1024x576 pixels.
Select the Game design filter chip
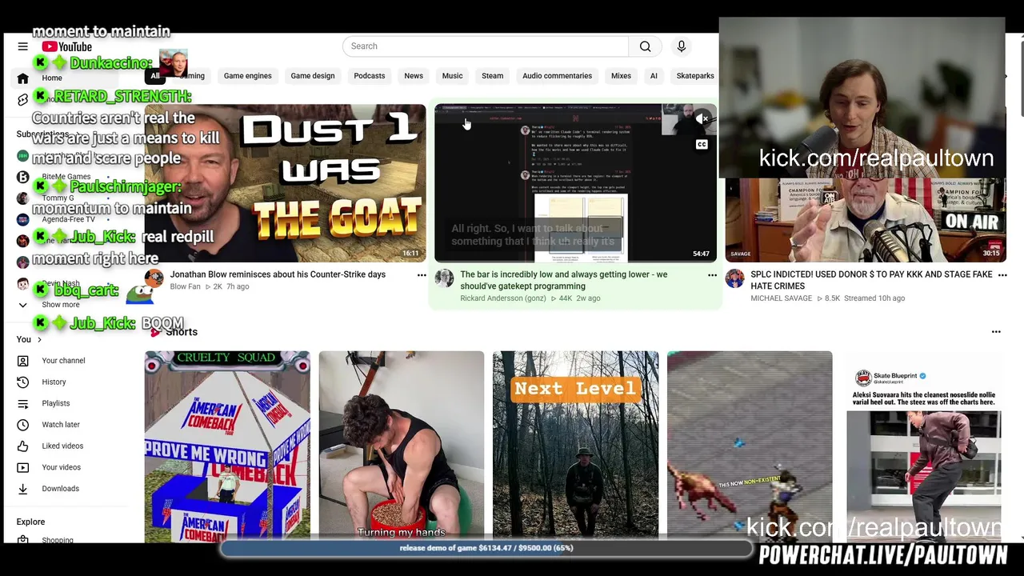[313, 76]
